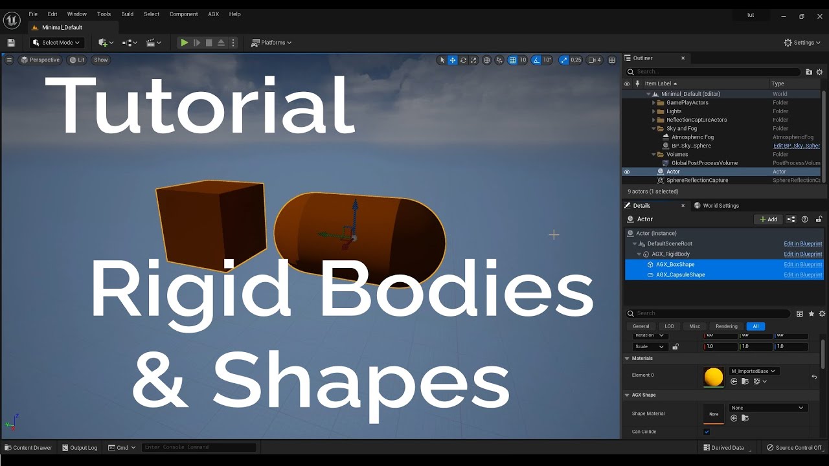
Task: Open the Content Drawer
Action: pos(28,447)
